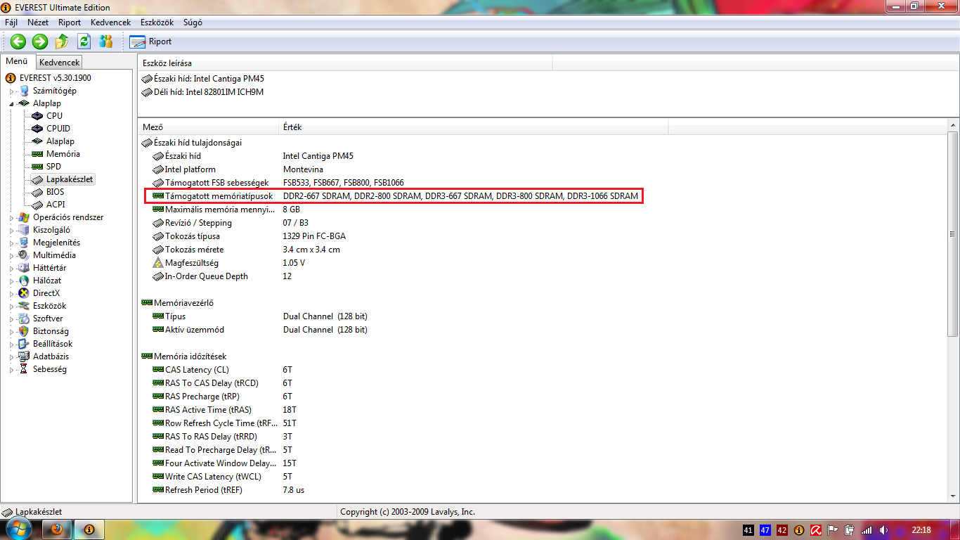Select the Támogatott memóriatípusok row

pos(394,196)
